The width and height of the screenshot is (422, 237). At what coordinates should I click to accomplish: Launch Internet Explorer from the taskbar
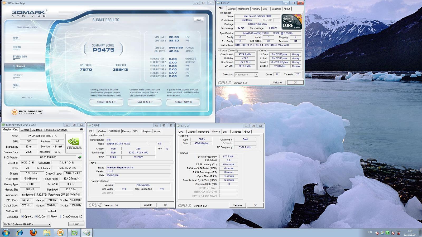20,233
